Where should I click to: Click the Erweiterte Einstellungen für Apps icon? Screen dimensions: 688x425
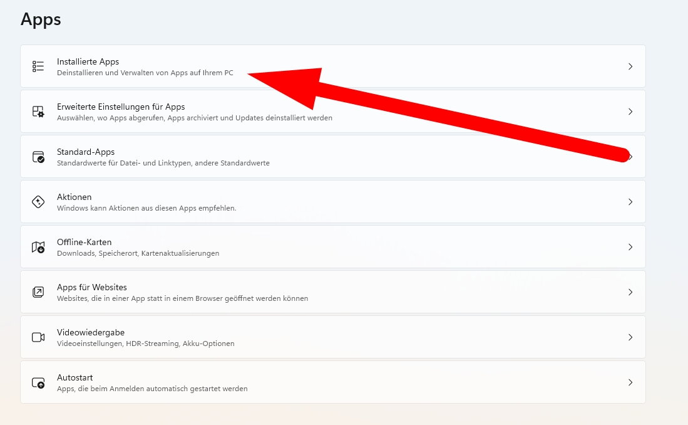(x=38, y=112)
